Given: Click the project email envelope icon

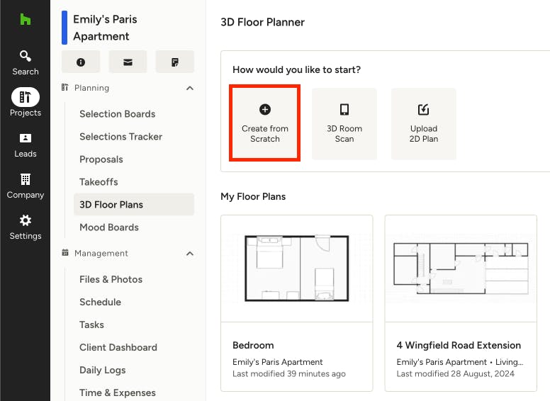Looking at the screenshot, I should [128, 62].
